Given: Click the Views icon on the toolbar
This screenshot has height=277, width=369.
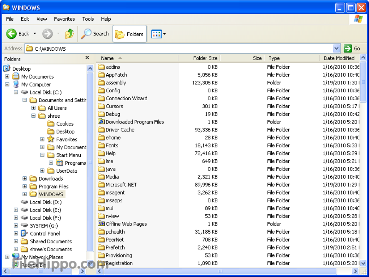Looking at the screenshot, I should tap(157, 34).
